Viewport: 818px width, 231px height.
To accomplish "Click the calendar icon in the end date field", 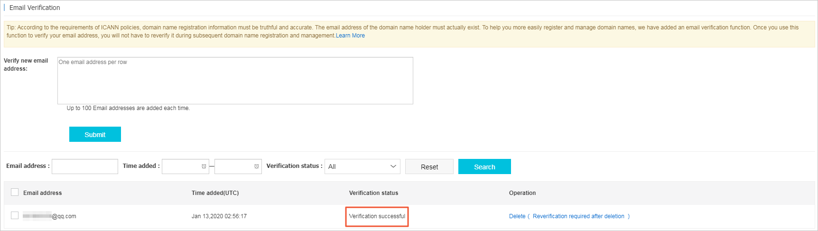I will pyautogui.click(x=257, y=166).
